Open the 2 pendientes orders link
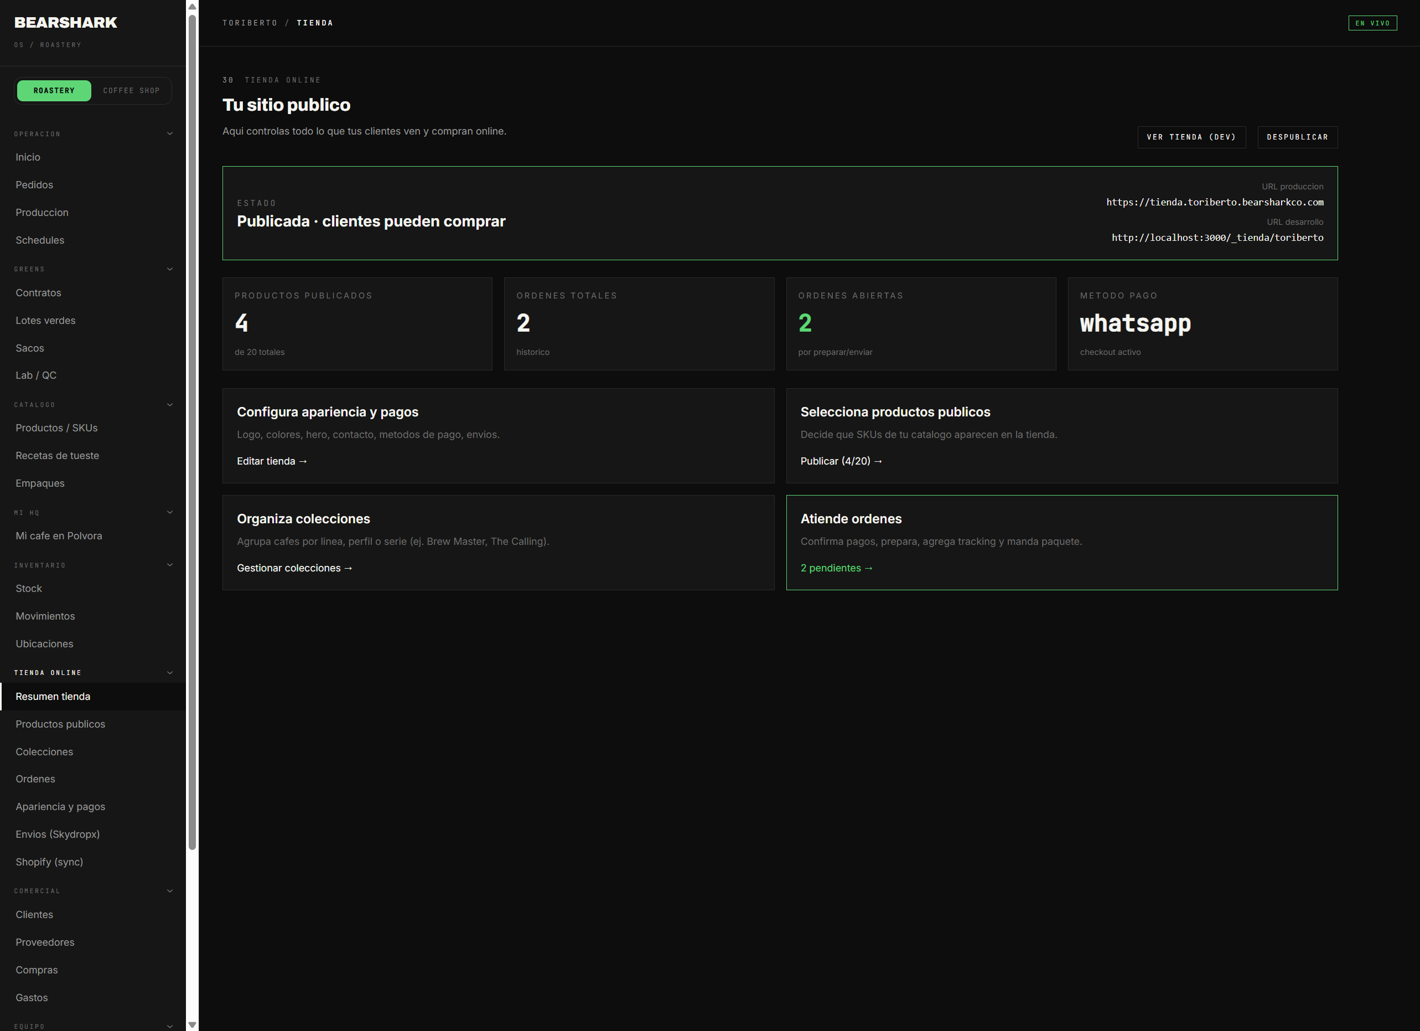Screen dimensions: 1420x1031 coord(837,568)
